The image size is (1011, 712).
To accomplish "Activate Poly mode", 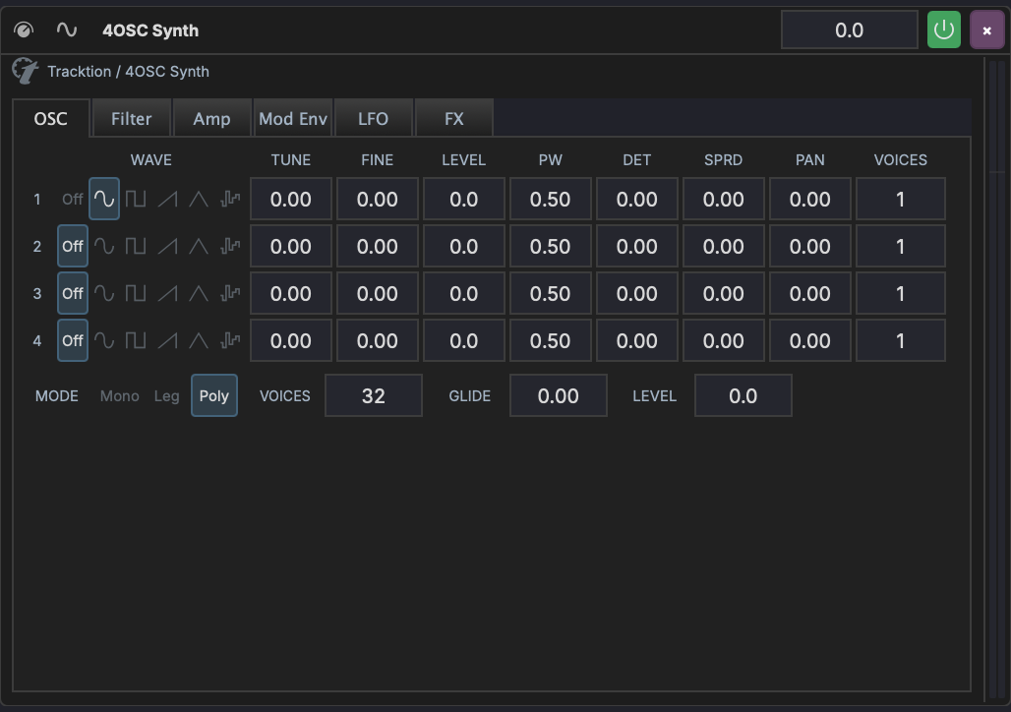I will [214, 395].
